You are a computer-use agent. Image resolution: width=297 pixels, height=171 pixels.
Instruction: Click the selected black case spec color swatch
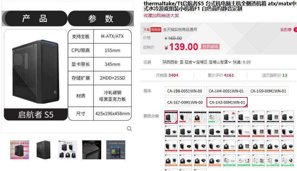[171, 117]
